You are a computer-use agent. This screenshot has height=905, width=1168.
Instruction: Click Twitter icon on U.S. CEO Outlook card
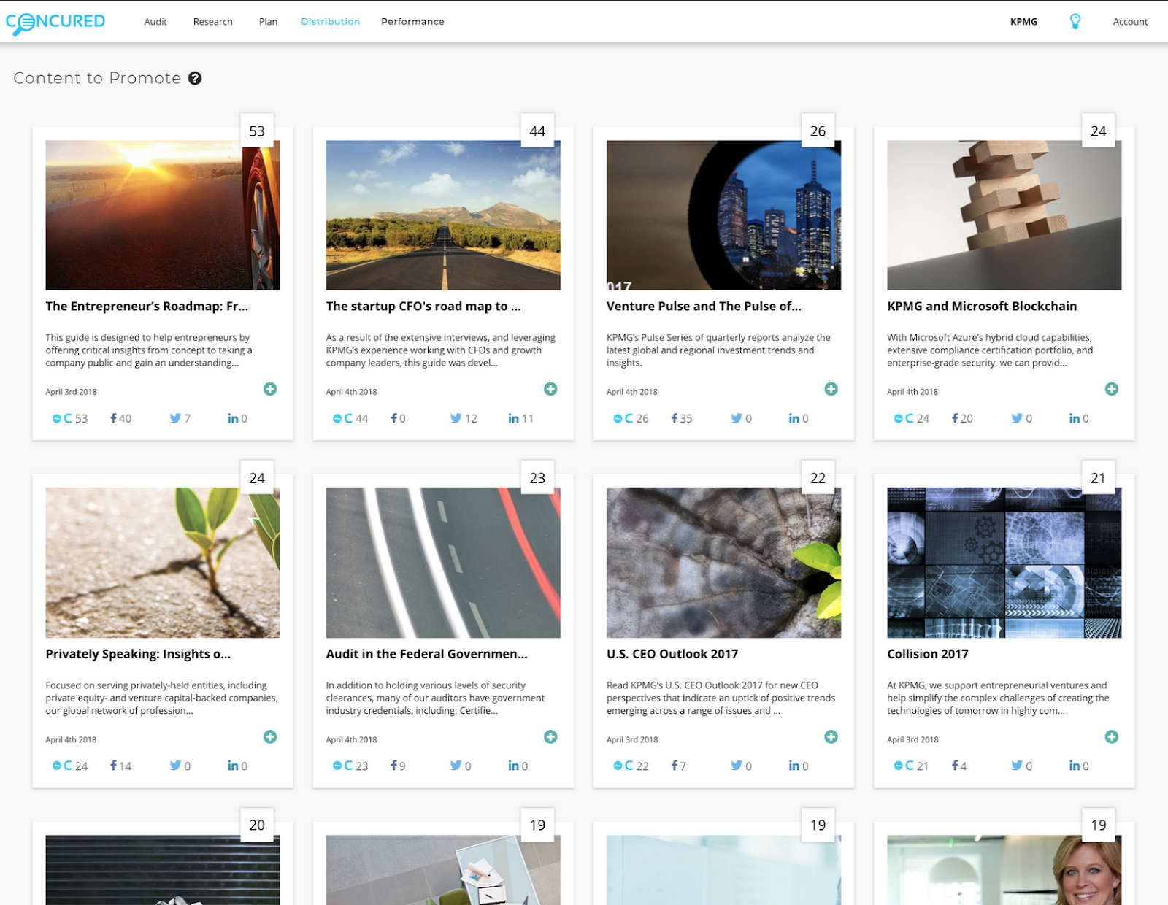coord(736,766)
